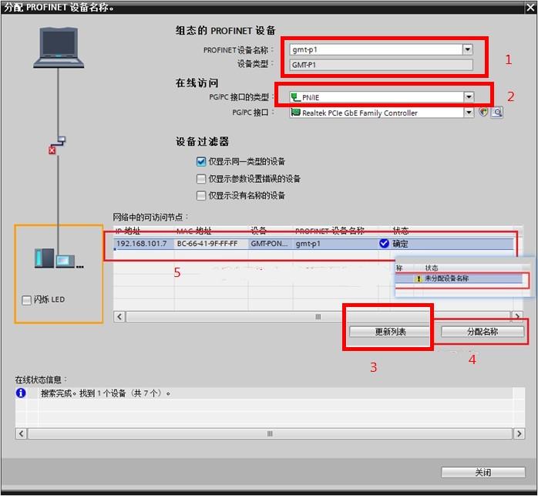Image resolution: width=538 pixels, height=496 pixels.
Task: Click the 更新列表 button
Action: pos(390,332)
